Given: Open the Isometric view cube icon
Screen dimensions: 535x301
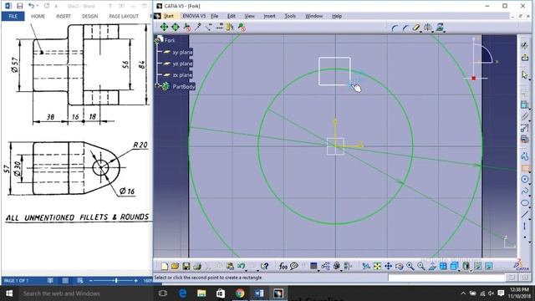Looking at the screenshot, I should pos(454,266).
